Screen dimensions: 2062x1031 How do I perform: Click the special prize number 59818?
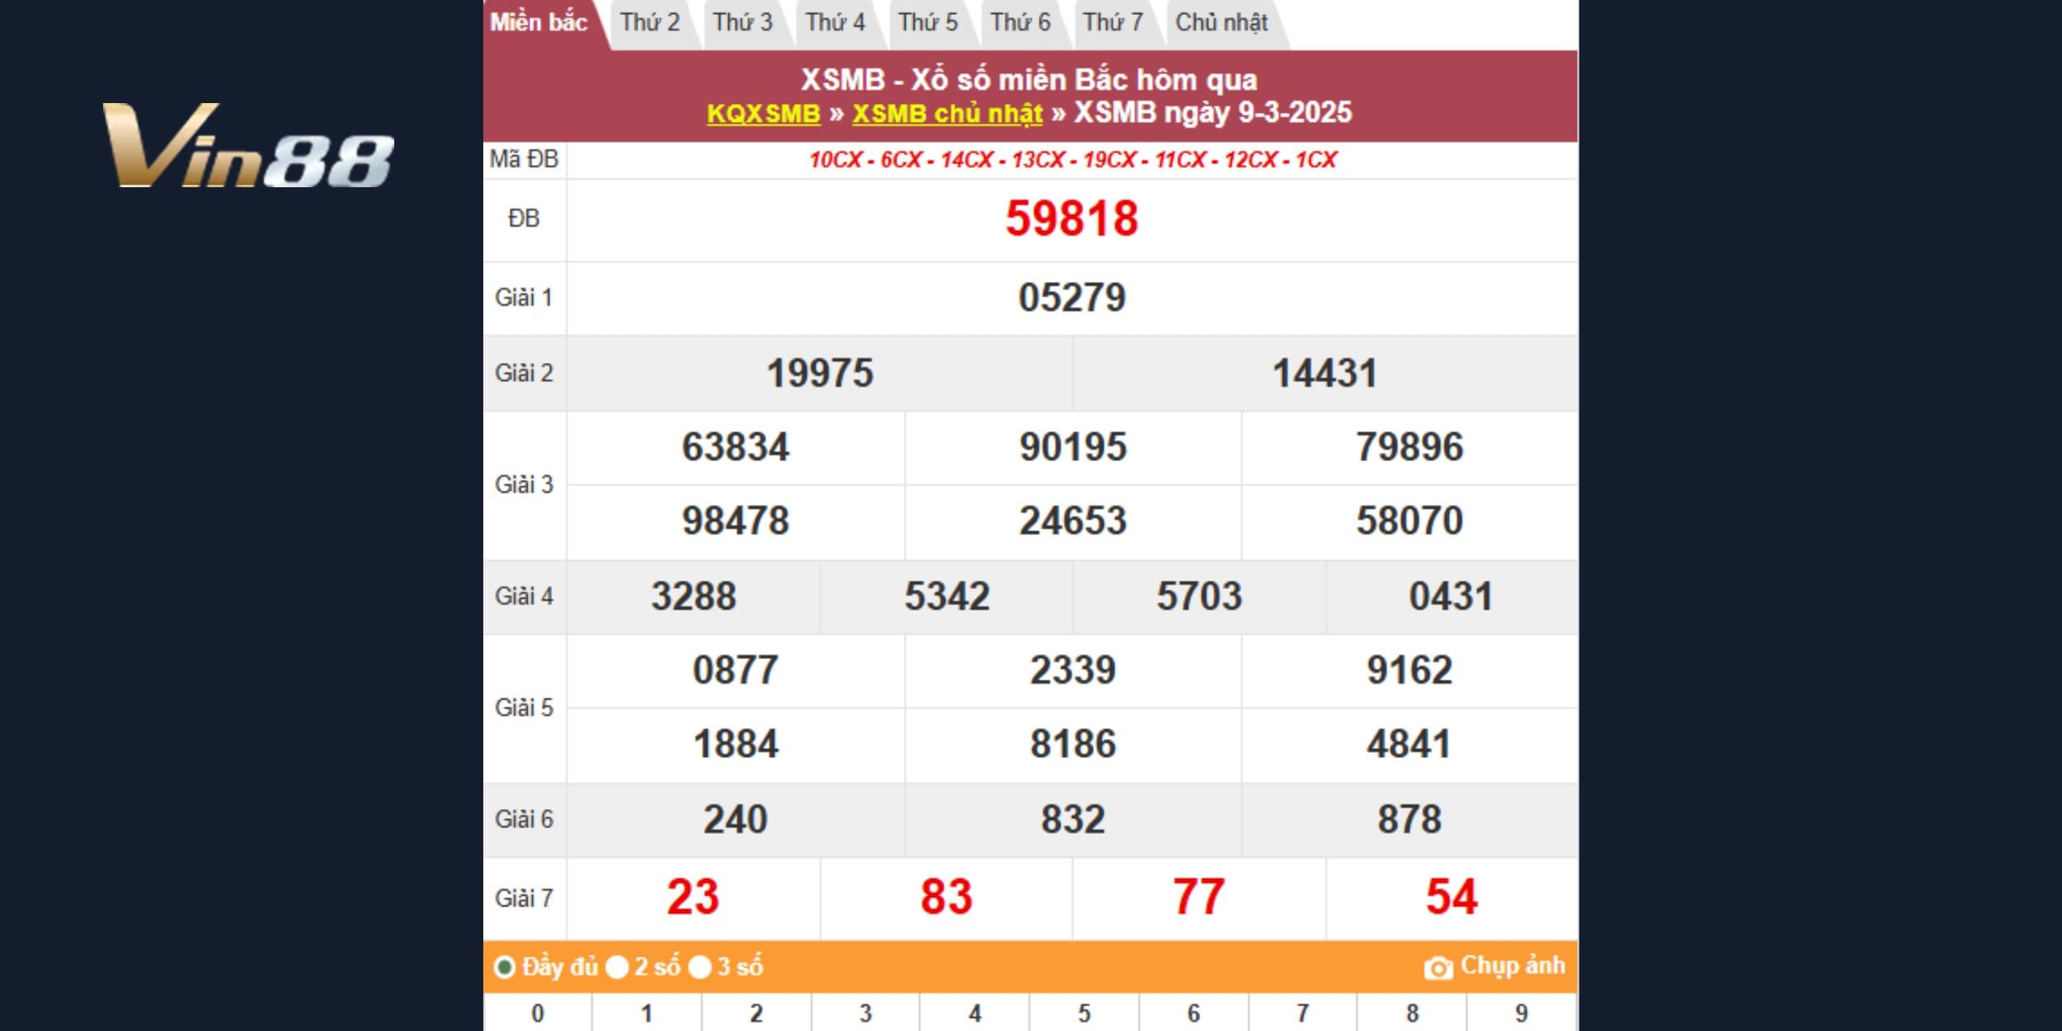(1071, 219)
